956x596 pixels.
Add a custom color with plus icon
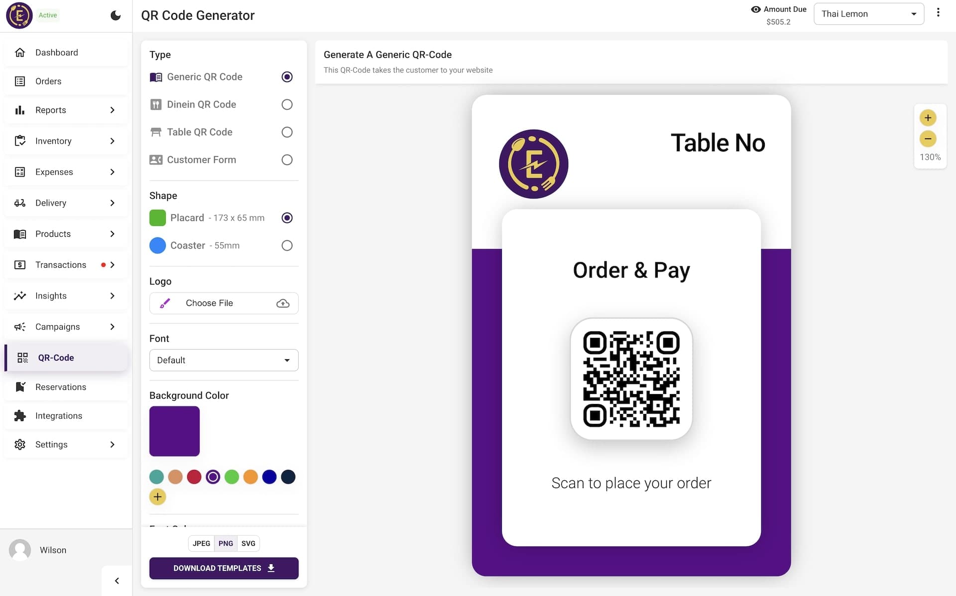(x=157, y=497)
